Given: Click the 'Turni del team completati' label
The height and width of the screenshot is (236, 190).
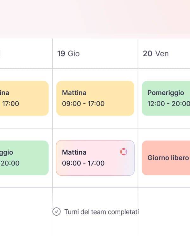Looking at the screenshot, I should click(x=101, y=212).
